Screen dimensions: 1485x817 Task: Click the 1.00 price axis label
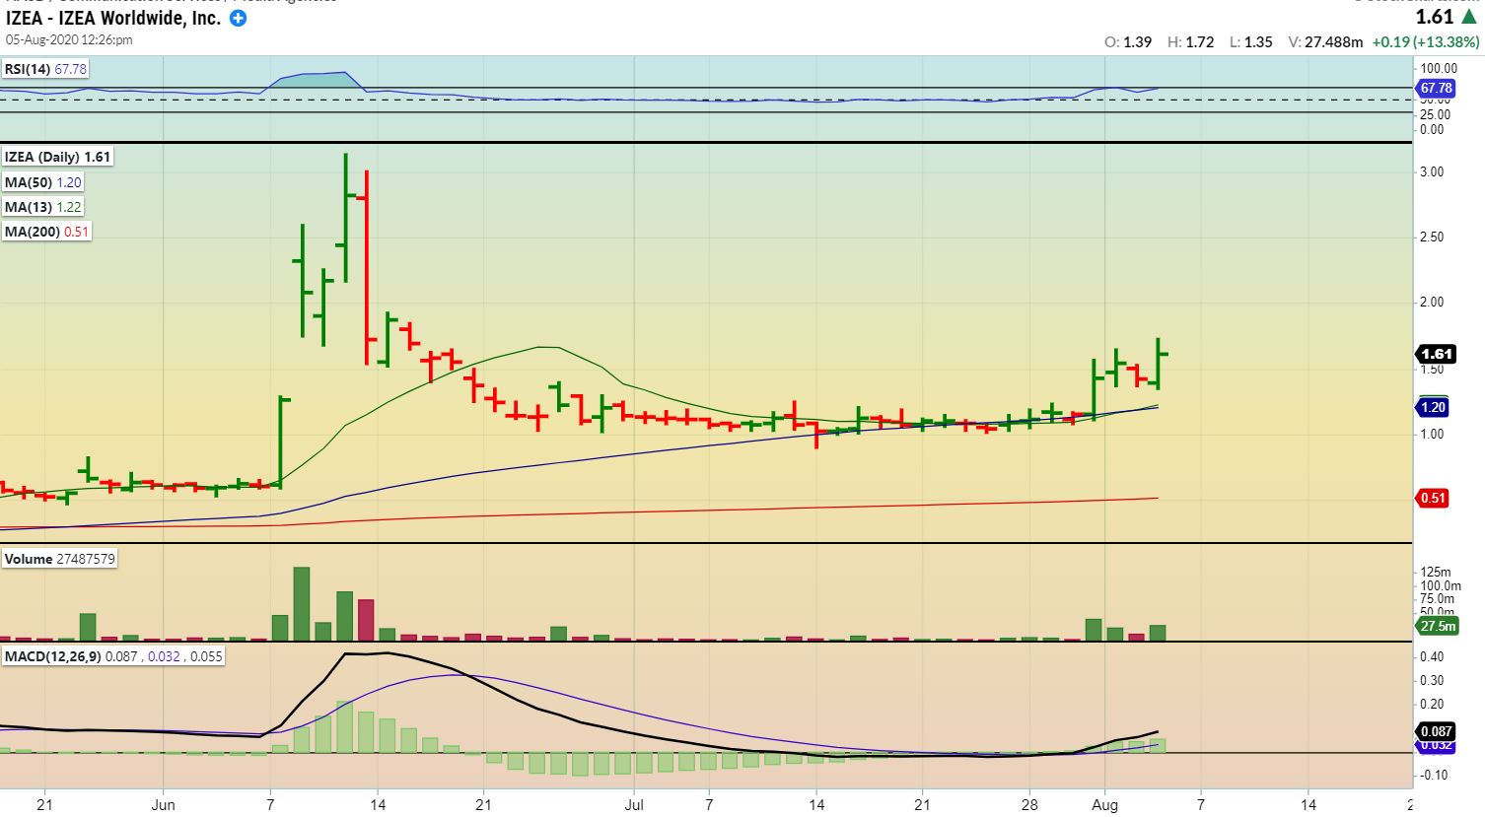coord(1431,434)
